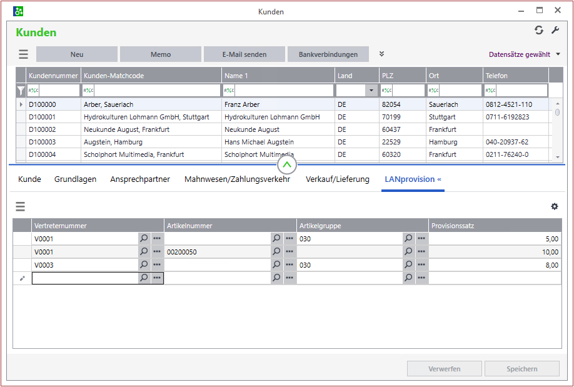Expand the additional toolbar actions chevron
Screen dimensions: 574x387
point(382,54)
